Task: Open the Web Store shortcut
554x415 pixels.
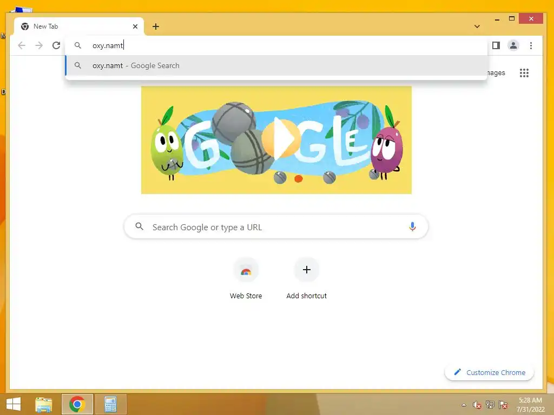Action: point(246,279)
